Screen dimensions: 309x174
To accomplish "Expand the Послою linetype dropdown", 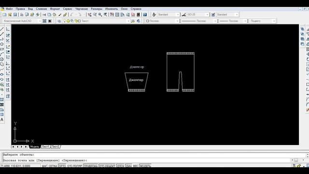I will click(215, 21).
